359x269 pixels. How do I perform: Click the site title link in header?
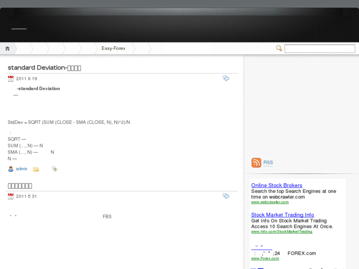pos(19,29)
